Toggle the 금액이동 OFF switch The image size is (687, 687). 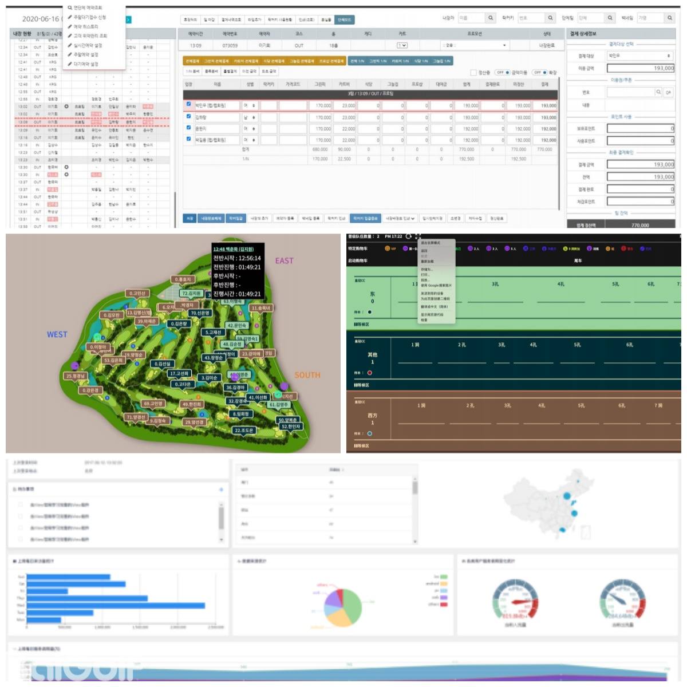tap(503, 73)
